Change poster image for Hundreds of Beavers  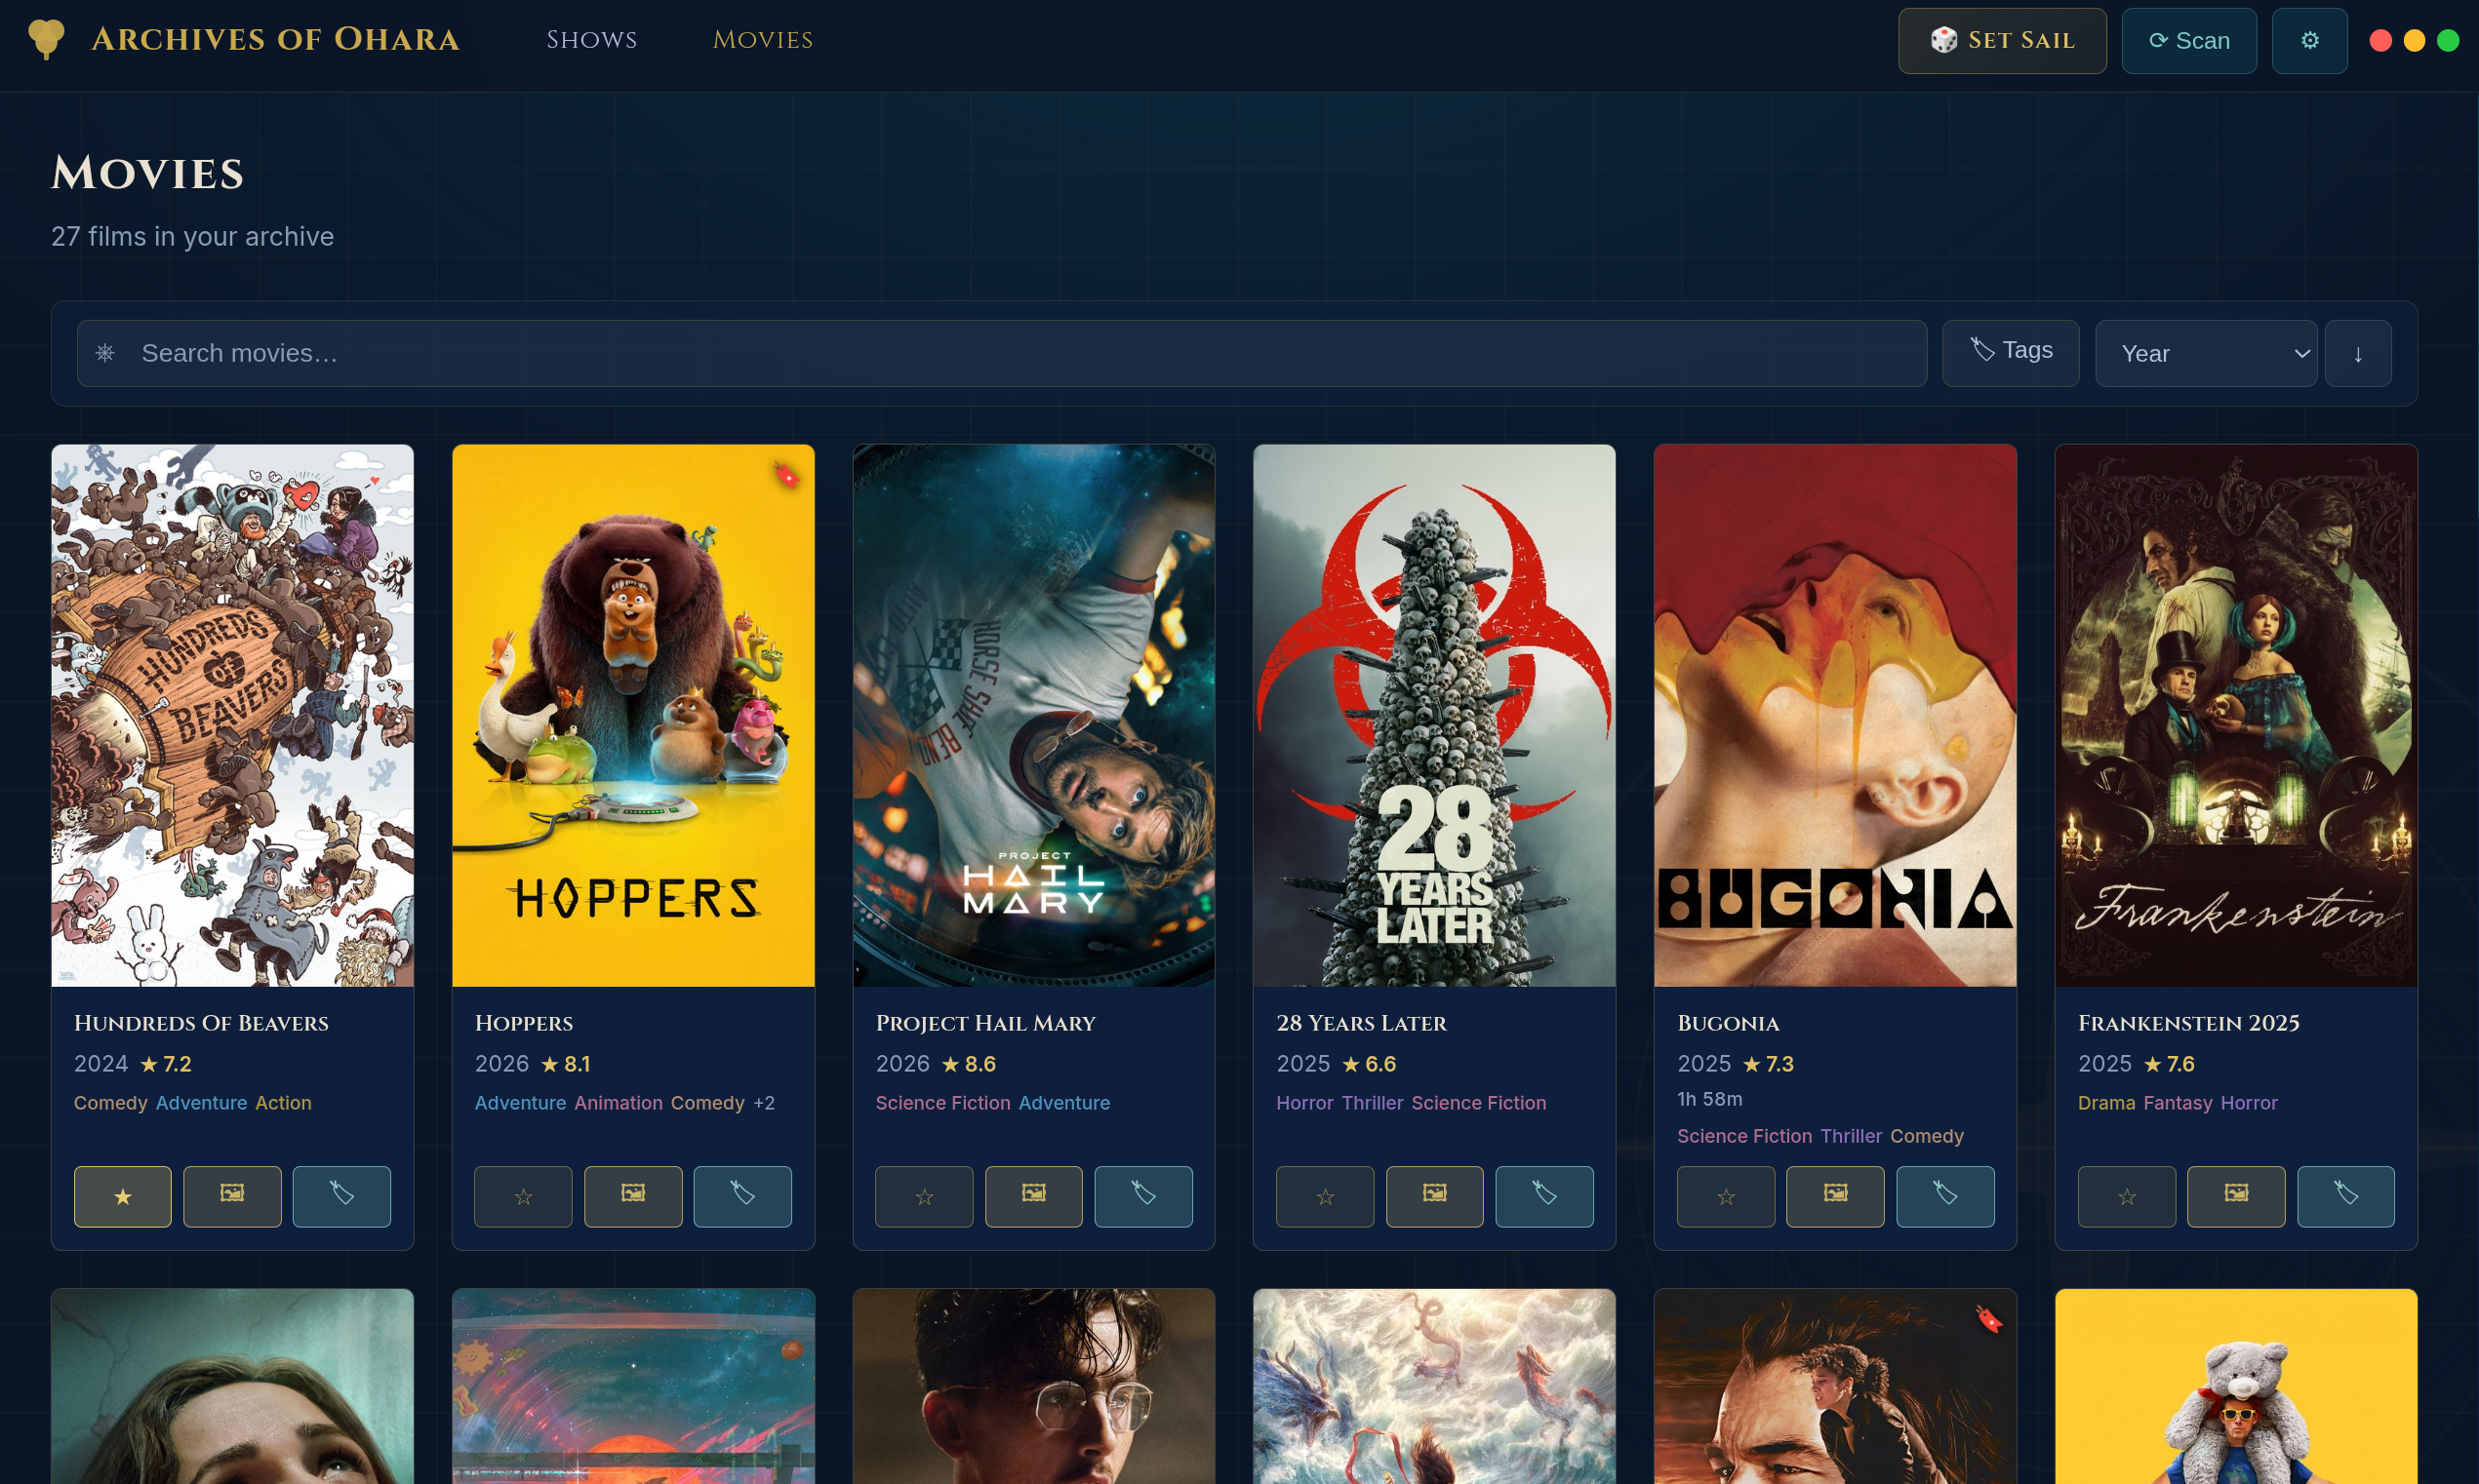point(232,1196)
